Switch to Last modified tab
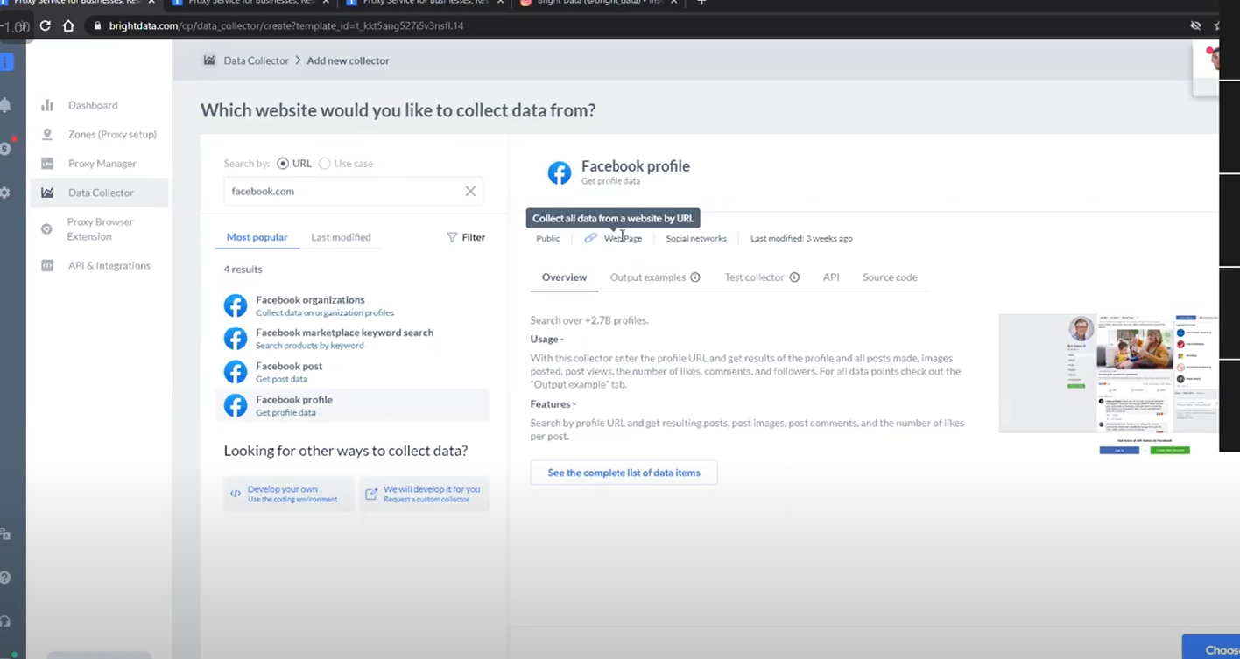1240x659 pixels. 341,237
